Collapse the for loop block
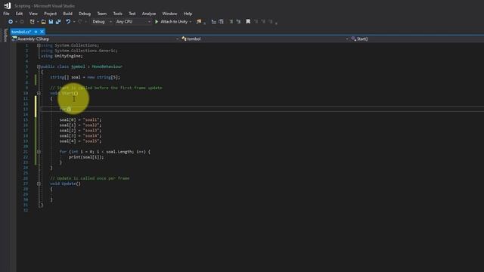The width and height of the screenshot is (484, 272). click(x=39, y=152)
